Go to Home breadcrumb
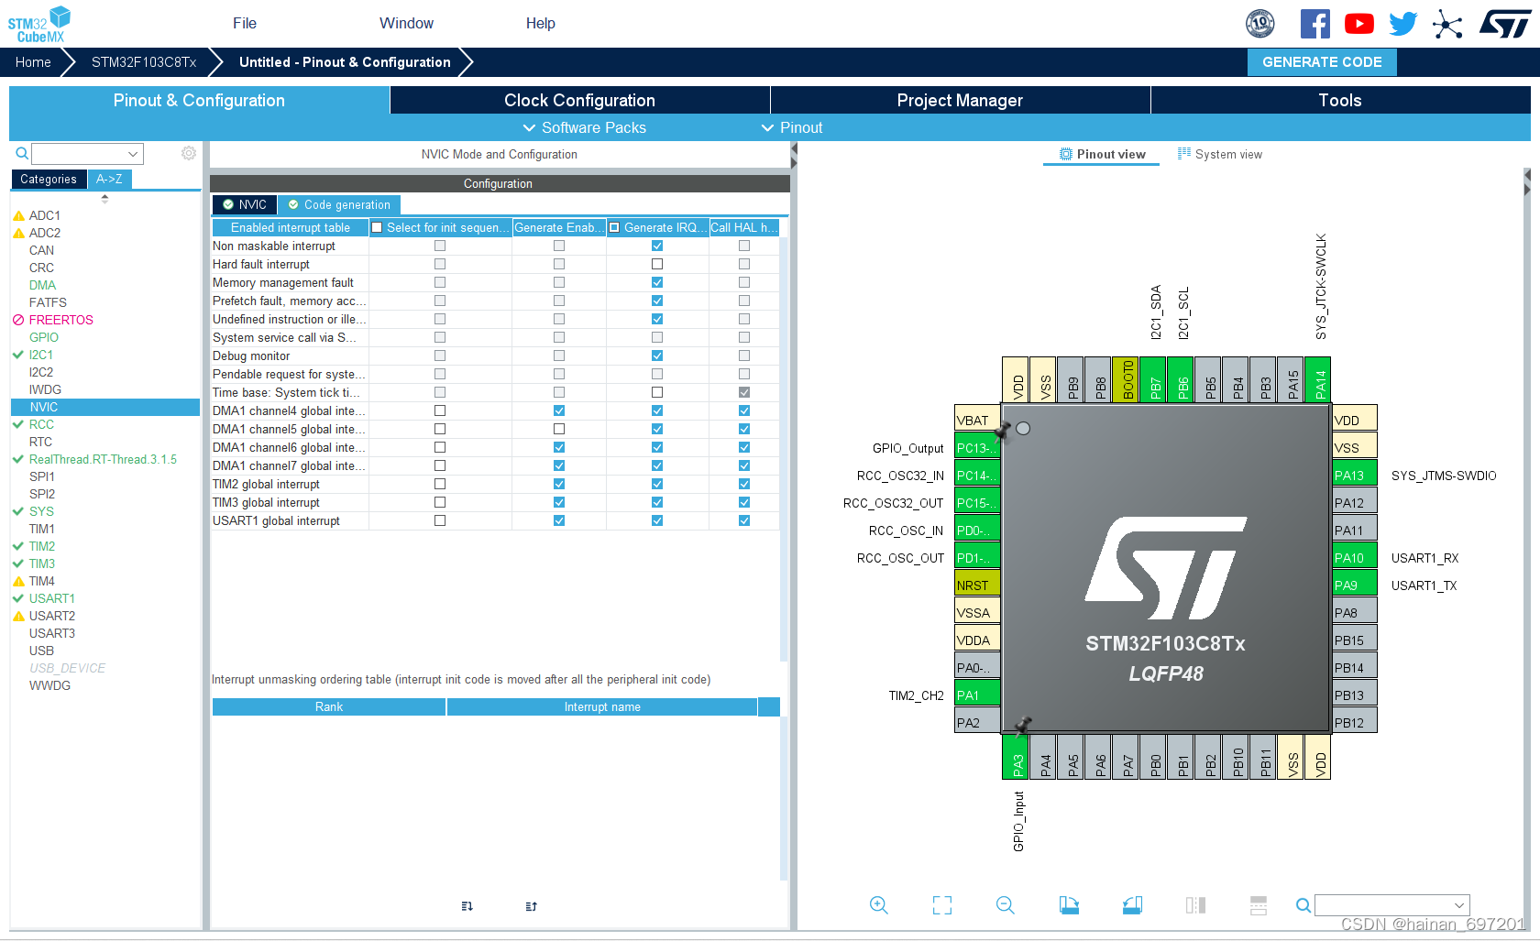 33,62
